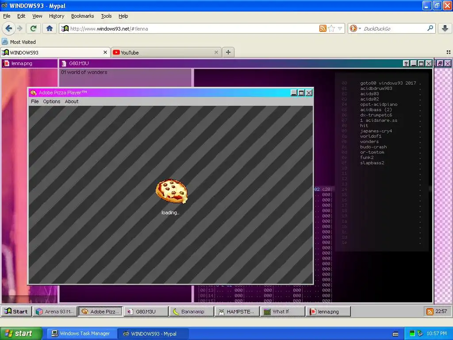Close the Adobe Pizza Player window
The height and width of the screenshot is (340, 453).
click(309, 93)
